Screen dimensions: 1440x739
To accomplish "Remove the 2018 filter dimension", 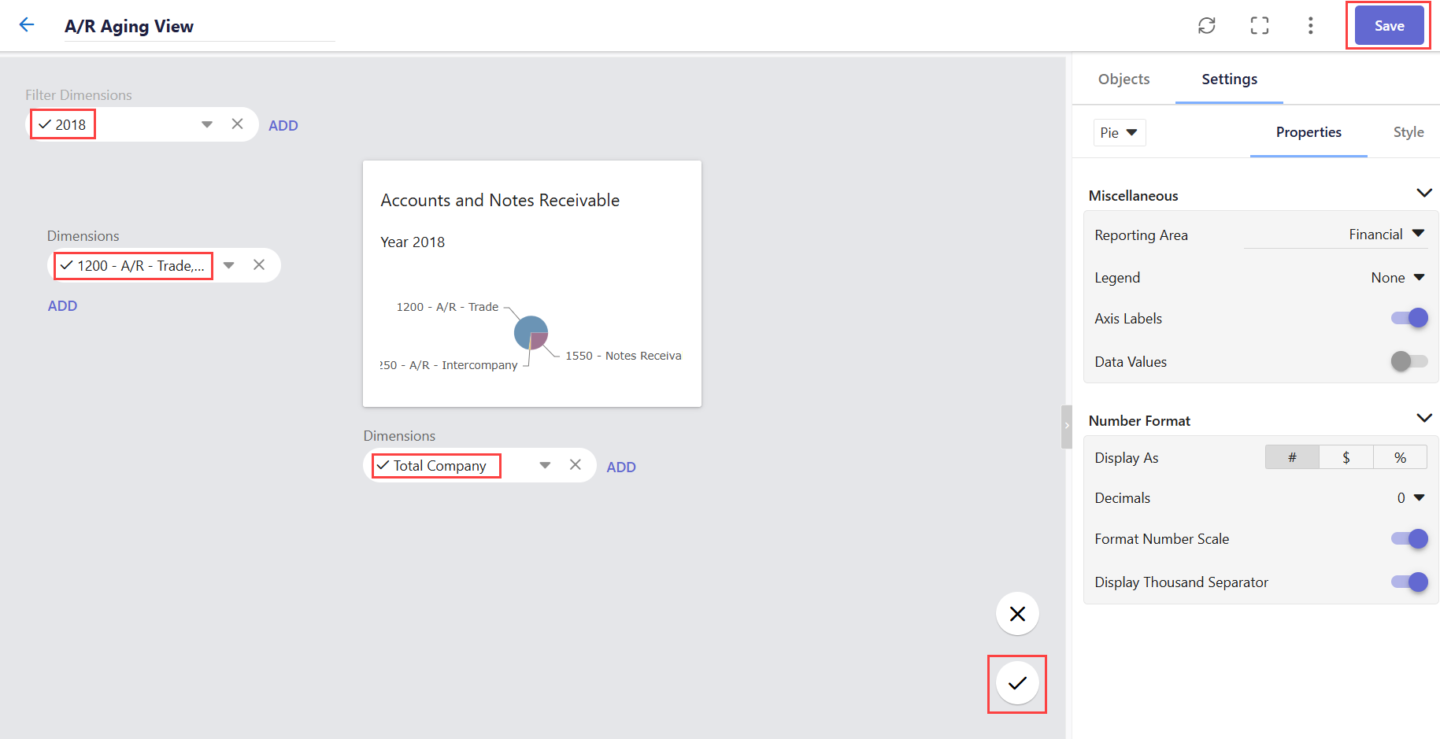I will pyautogui.click(x=237, y=124).
